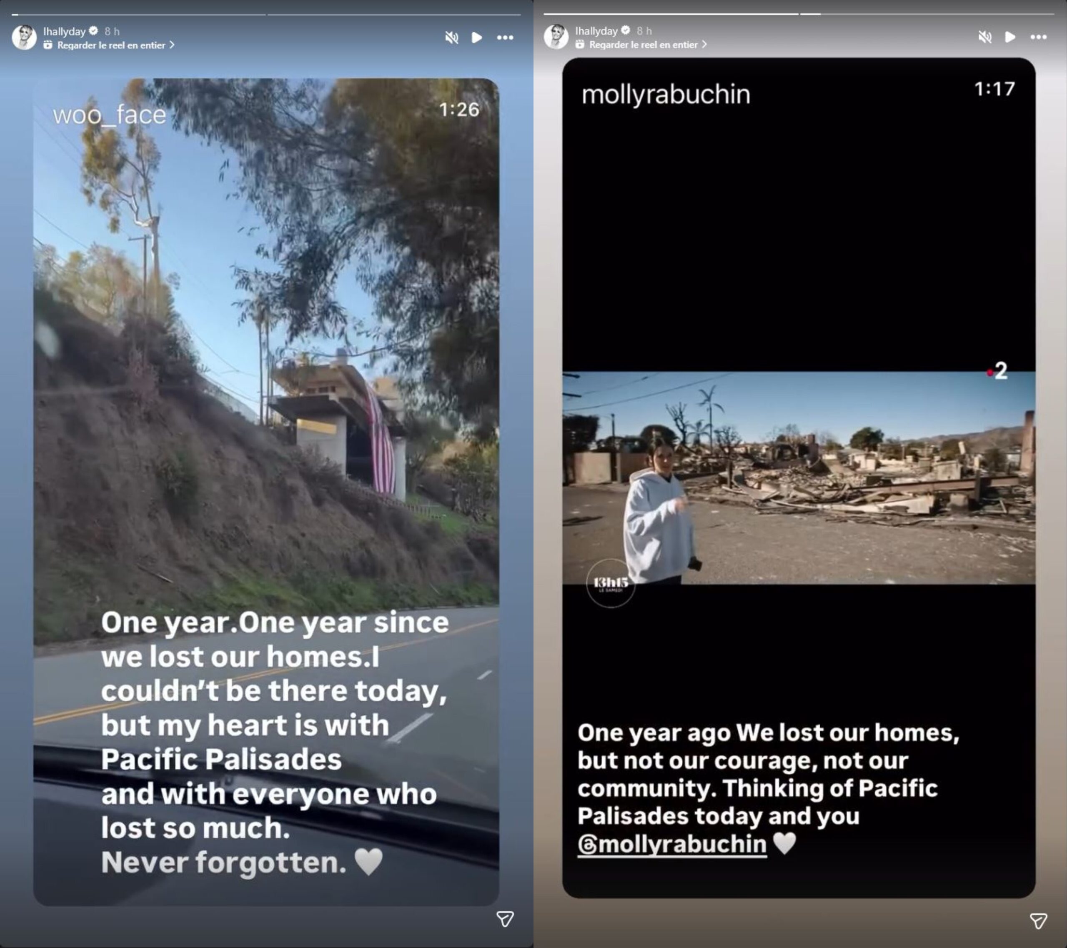Viewport: 1067px width, 948px height.
Task: Open woo_face reel author name
Action: [x=109, y=115]
